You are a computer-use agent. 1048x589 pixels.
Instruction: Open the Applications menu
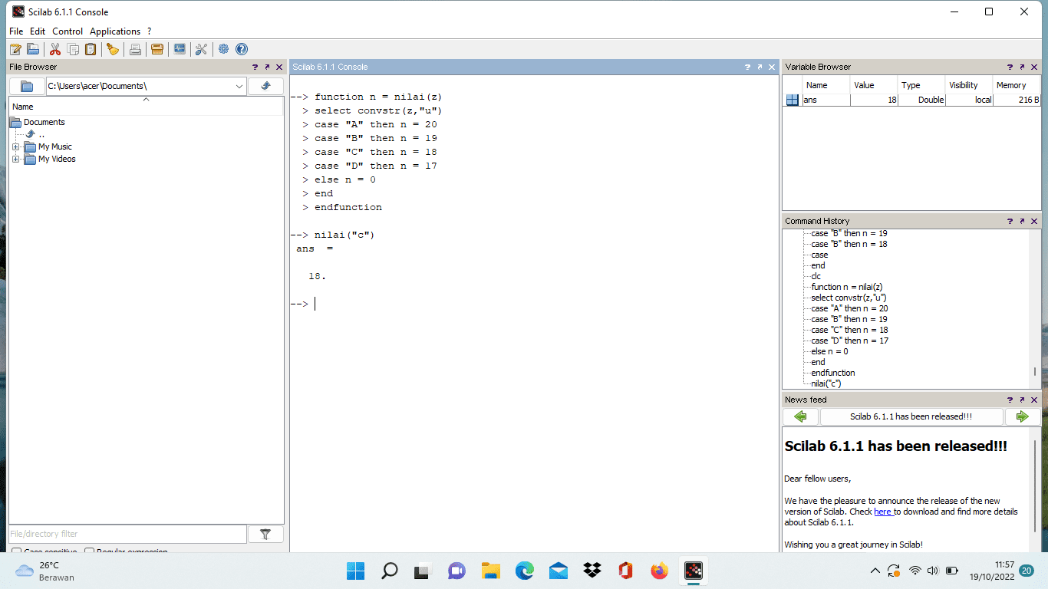coord(115,31)
